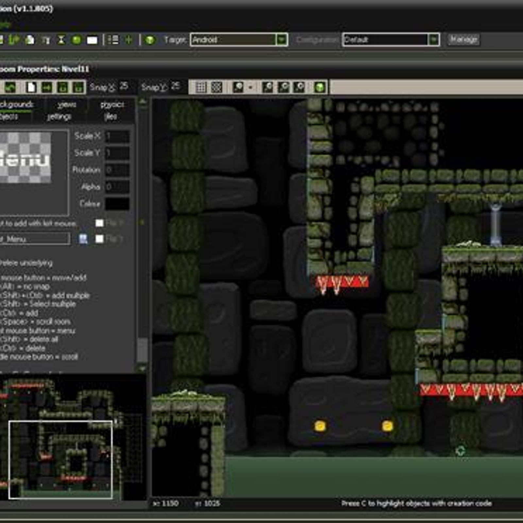Viewport: 523px width, 523px height.
Task: Click the green plus icon in main toolbar
Action: [x=128, y=40]
